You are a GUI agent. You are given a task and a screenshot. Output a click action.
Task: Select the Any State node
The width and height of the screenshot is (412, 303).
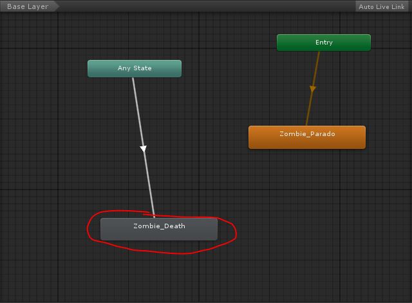[x=135, y=68]
